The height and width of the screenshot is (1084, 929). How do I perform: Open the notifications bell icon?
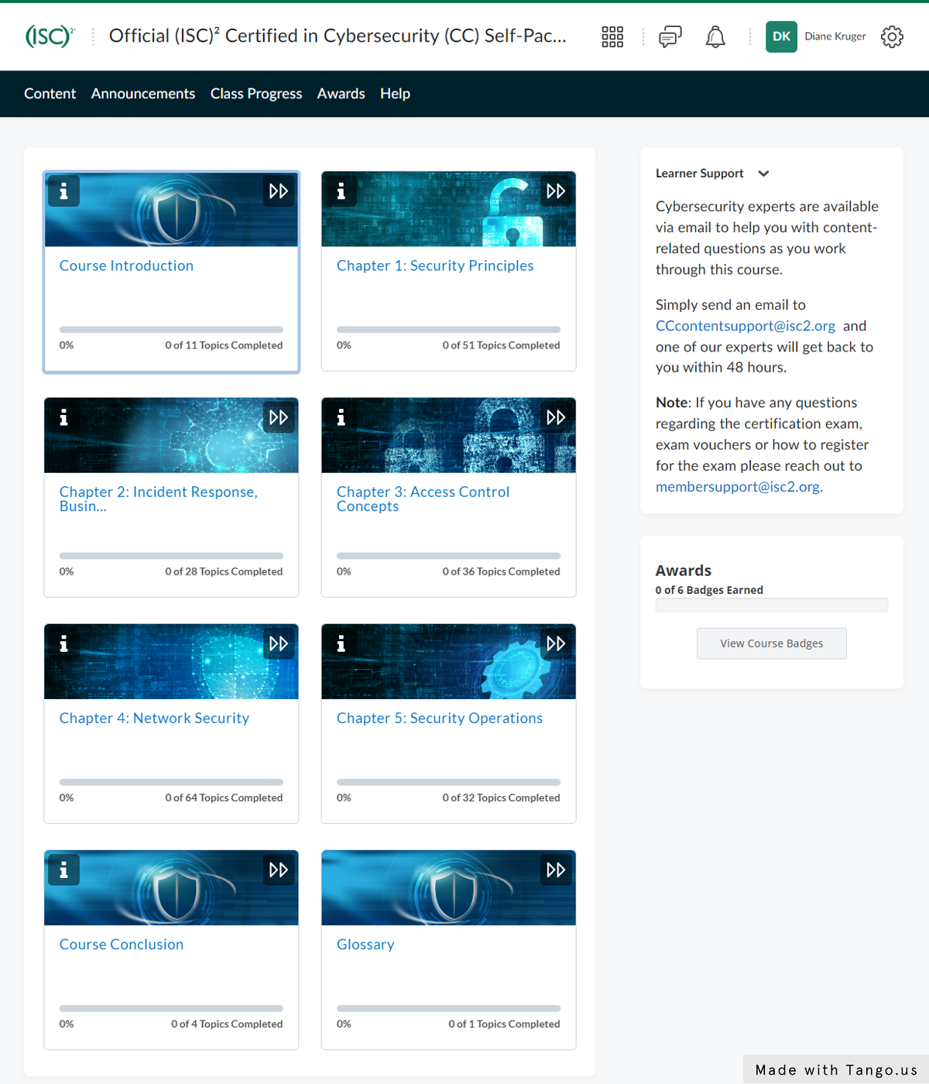[x=715, y=36]
